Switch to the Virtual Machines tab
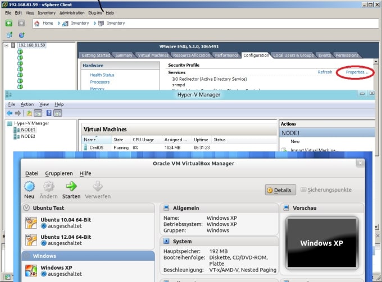This screenshot has width=382, height=282. click(153, 55)
